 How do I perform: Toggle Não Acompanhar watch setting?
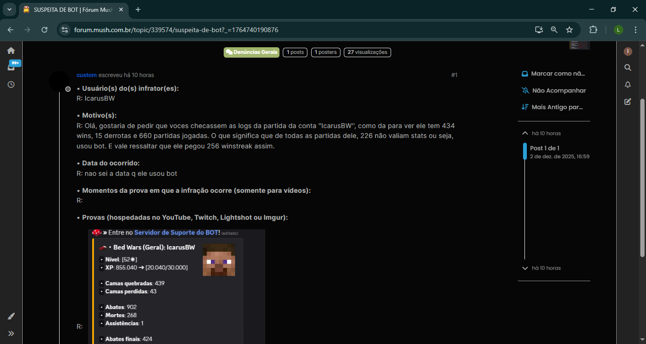pyautogui.click(x=553, y=91)
